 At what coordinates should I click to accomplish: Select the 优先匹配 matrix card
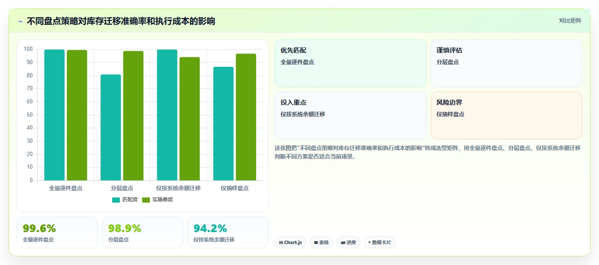coord(350,63)
